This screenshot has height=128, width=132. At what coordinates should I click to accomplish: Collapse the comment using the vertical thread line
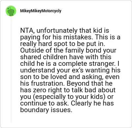click(11, 69)
